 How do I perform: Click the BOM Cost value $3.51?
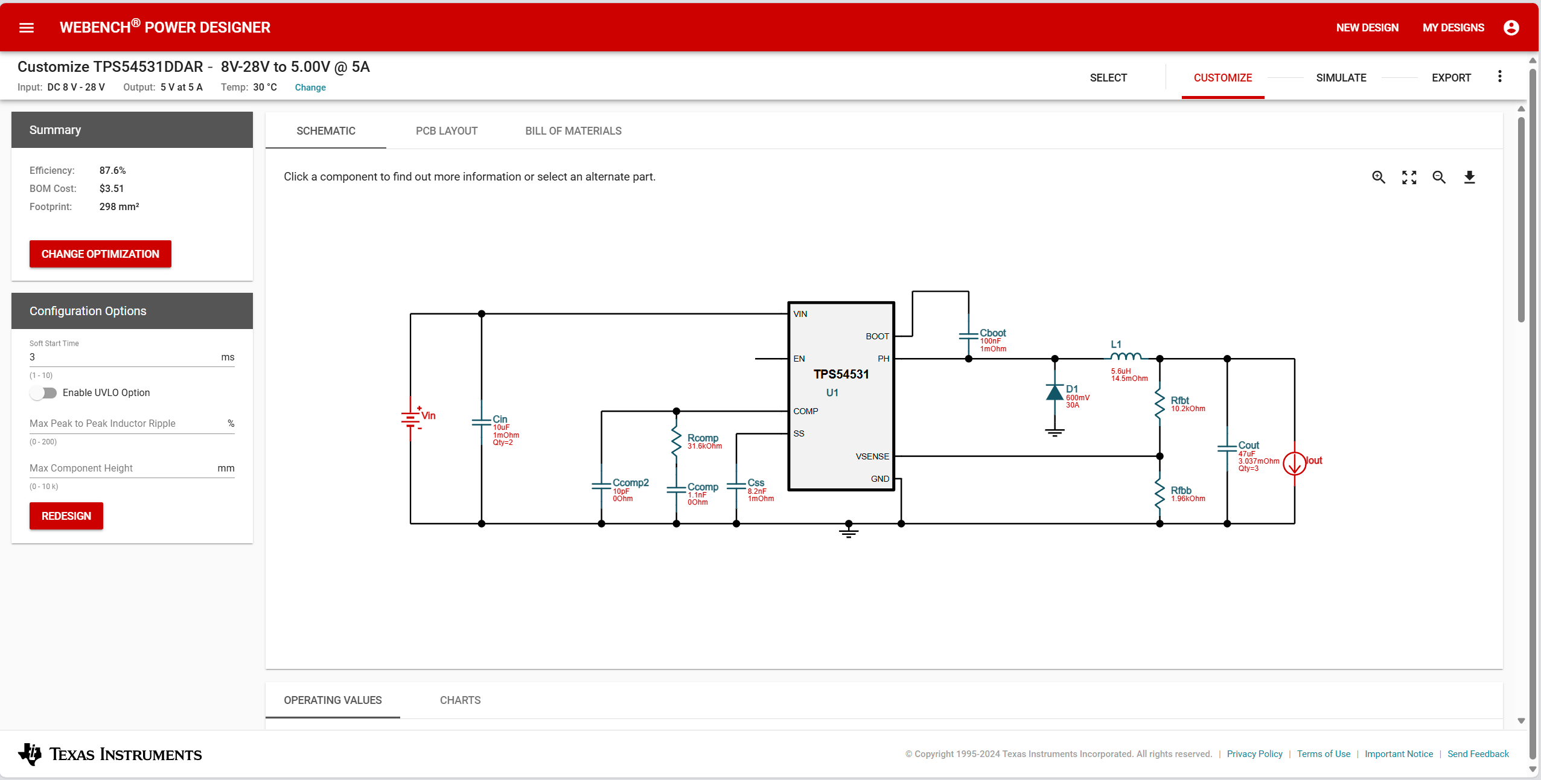tap(112, 189)
